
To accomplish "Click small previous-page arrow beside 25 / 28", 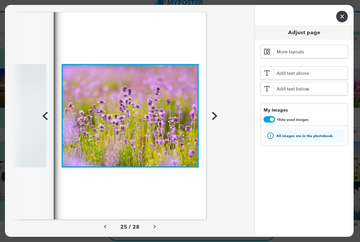I will (x=105, y=227).
